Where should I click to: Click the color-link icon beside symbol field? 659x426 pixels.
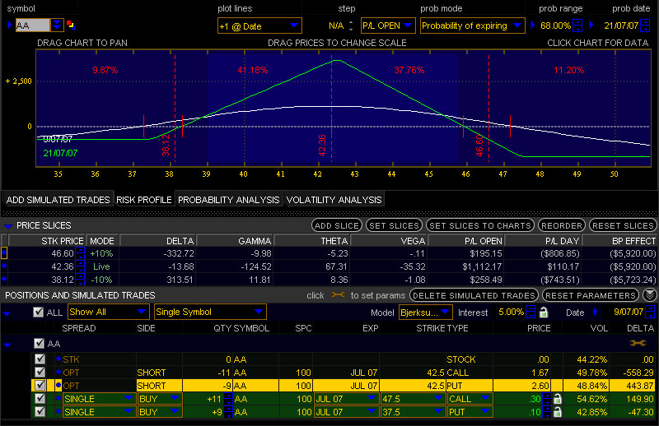[x=70, y=25]
